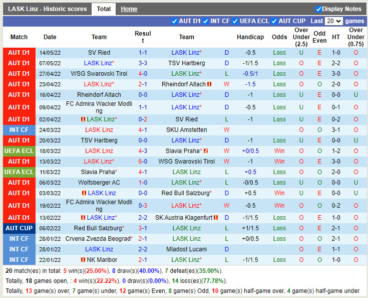
Task: Select the Total tab
Action: [104, 9]
